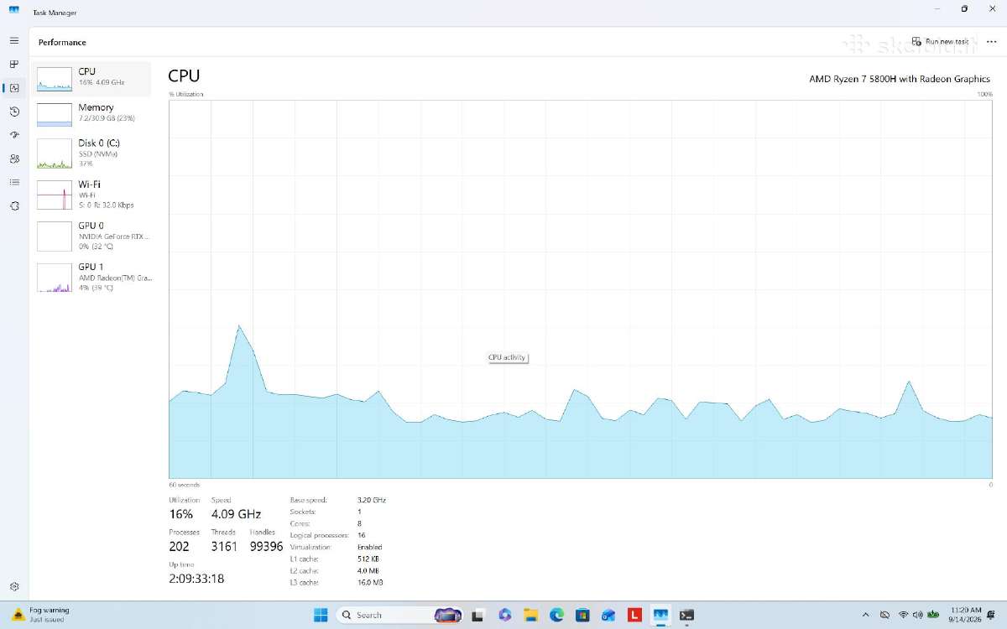Select the Wi-Fi performance entry

[91, 194]
